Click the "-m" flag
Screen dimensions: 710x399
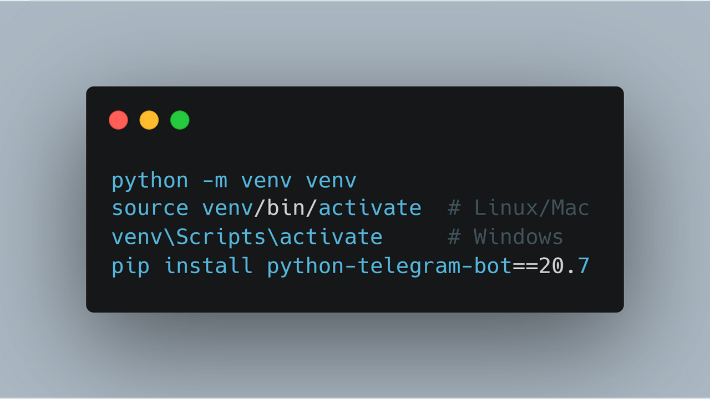point(215,181)
